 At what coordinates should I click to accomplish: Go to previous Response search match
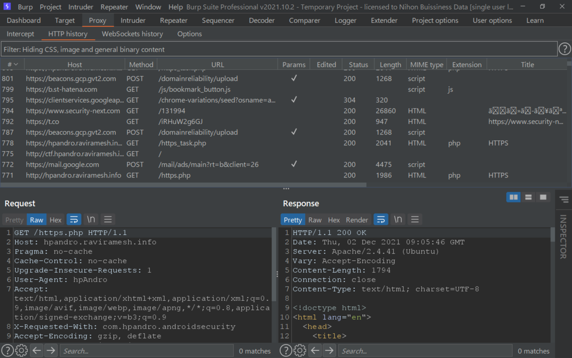(x=316, y=351)
